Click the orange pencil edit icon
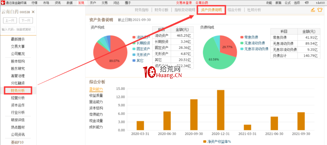 [x=313, y=10]
